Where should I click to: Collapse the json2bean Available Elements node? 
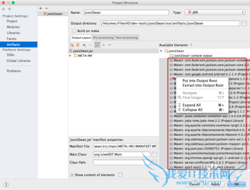point(161,51)
